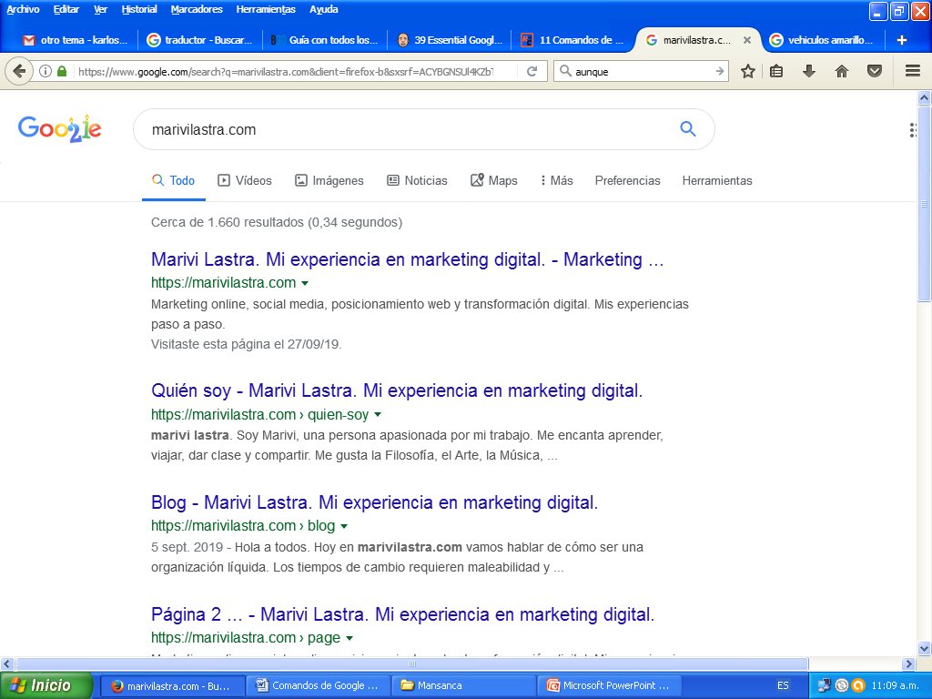The width and height of the screenshot is (932, 699).
Task: Click the blue Google search magnifier button
Action: (x=688, y=128)
